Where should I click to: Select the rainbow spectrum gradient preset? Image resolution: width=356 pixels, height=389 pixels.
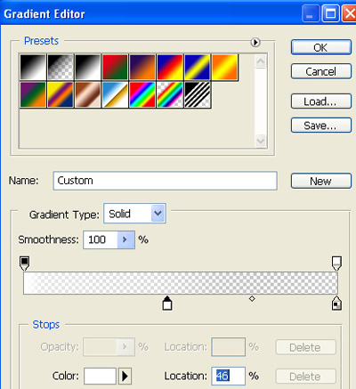(142, 94)
